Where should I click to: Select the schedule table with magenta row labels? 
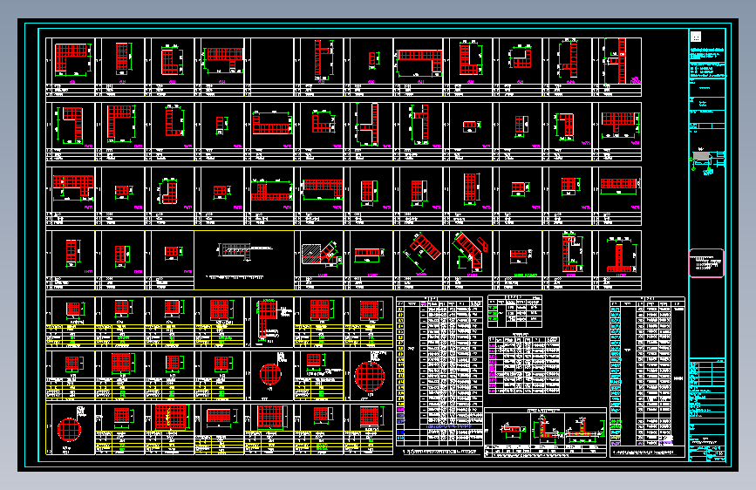[523, 365]
